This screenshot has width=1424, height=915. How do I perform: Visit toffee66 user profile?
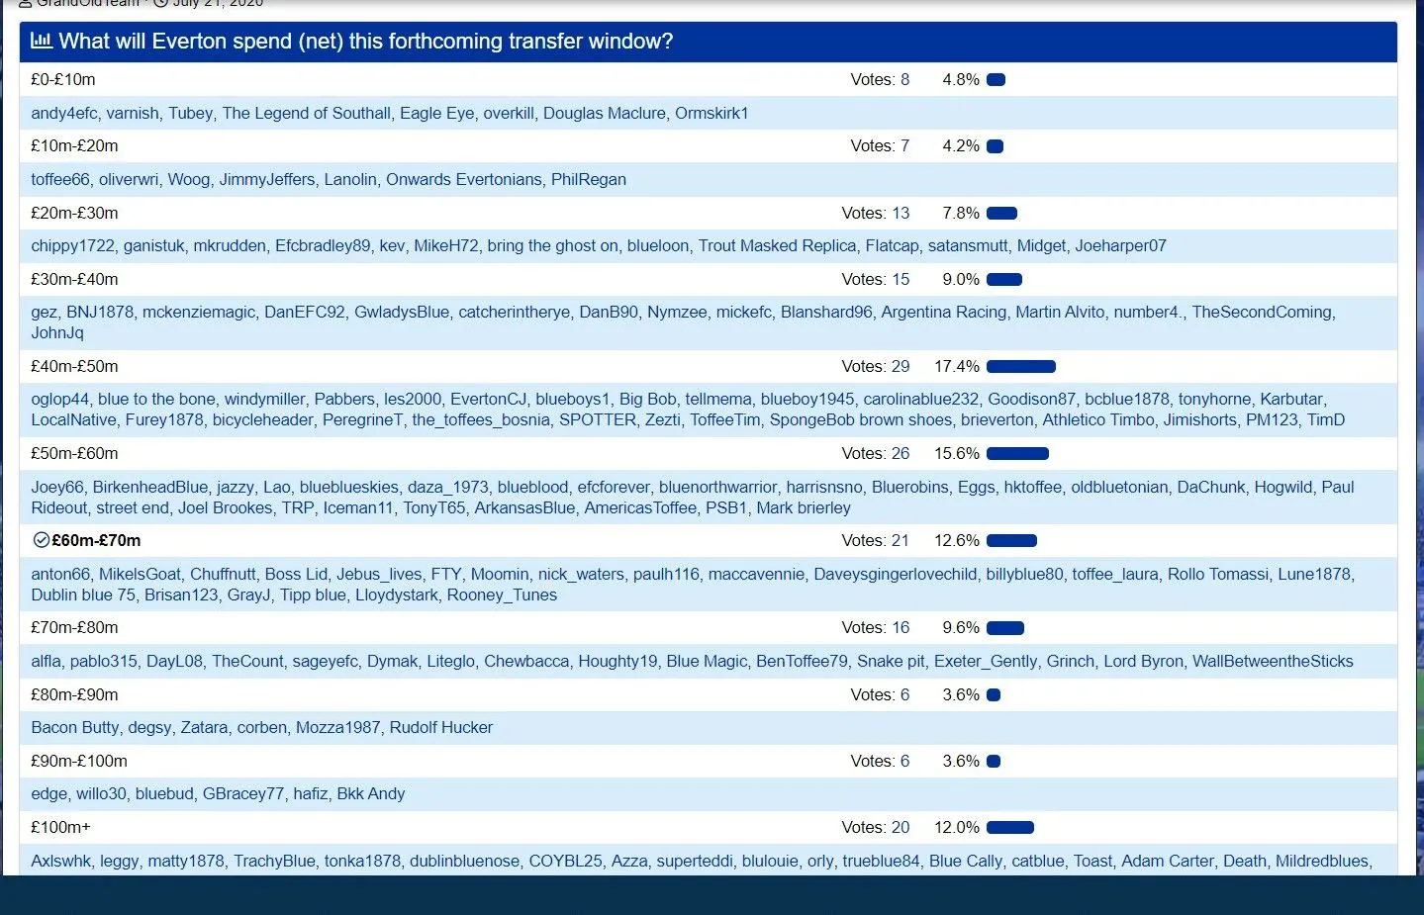point(59,179)
